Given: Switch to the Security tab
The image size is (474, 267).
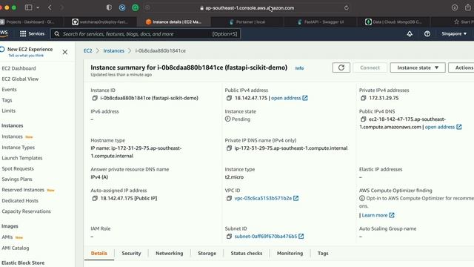Looking at the screenshot, I should point(131,254).
